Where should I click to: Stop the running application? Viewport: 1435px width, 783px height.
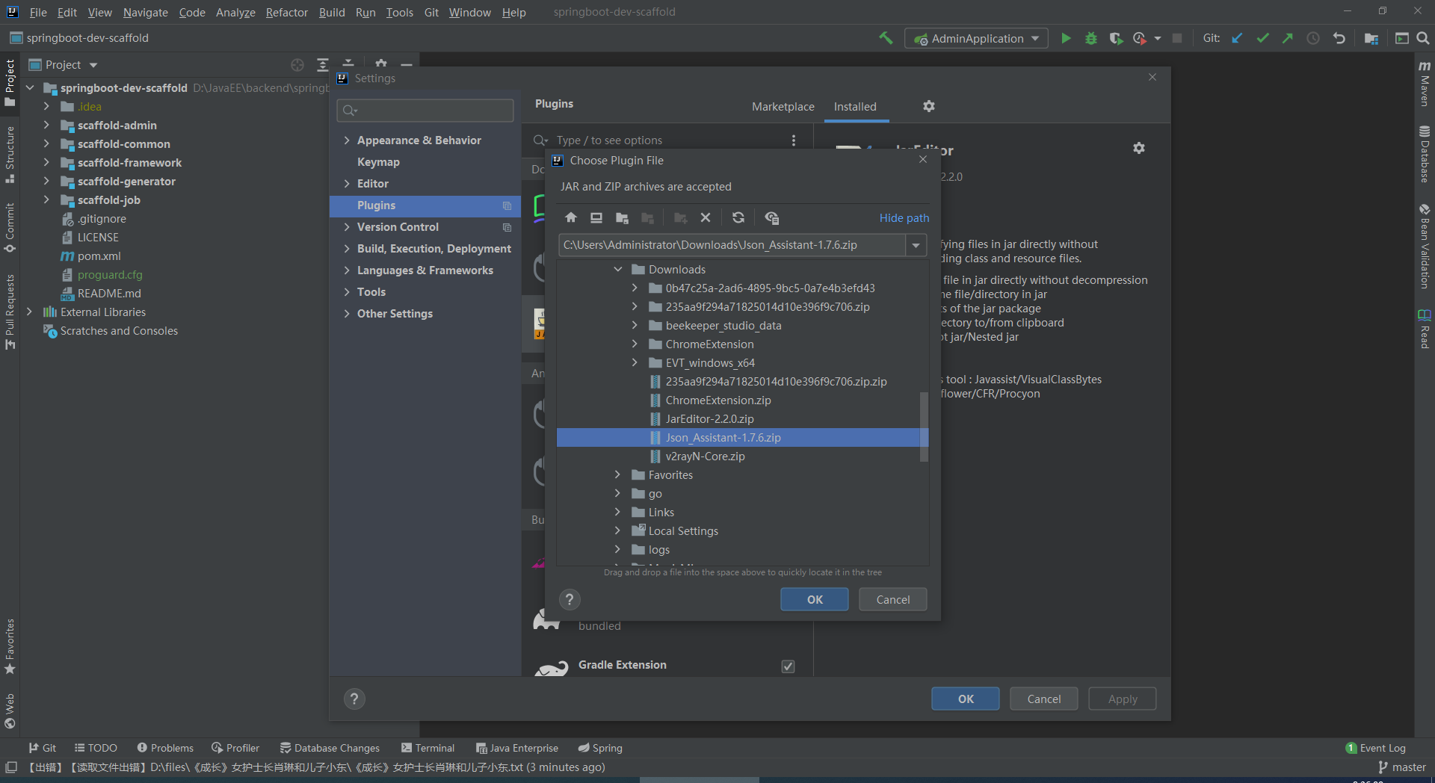tap(1177, 38)
